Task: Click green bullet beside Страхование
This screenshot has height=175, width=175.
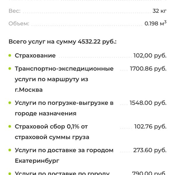Action: click(10, 55)
